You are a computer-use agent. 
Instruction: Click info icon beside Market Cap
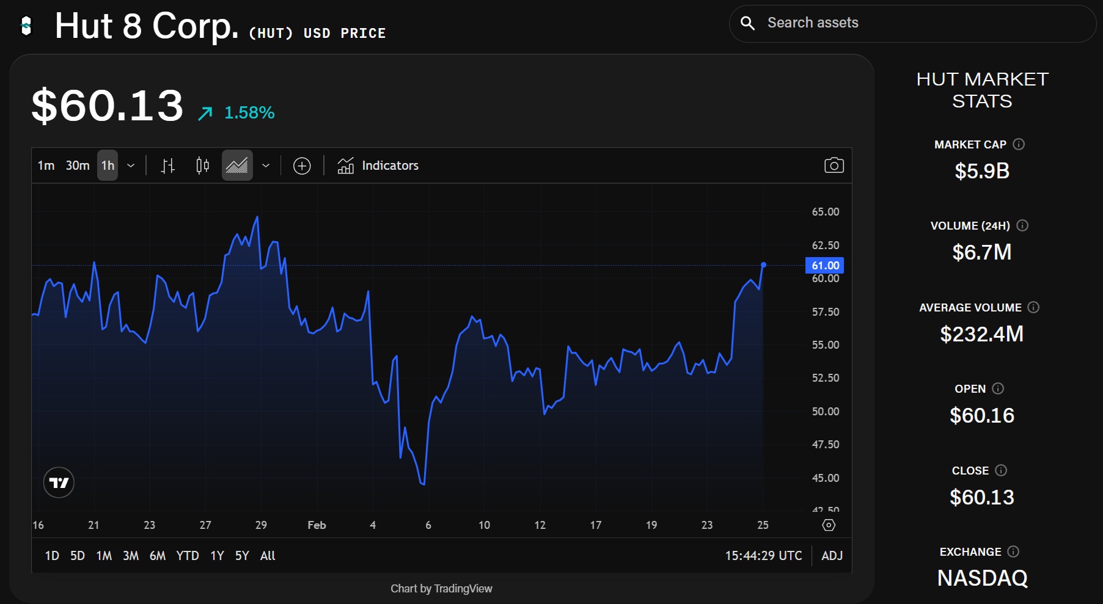[x=1019, y=144]
